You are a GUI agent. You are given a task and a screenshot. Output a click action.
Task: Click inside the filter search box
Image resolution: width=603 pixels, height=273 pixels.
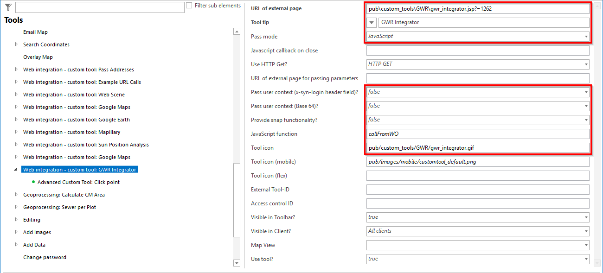point(100,7)
